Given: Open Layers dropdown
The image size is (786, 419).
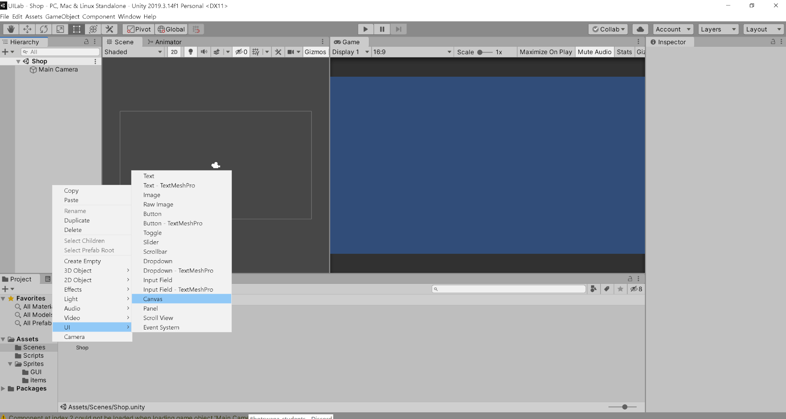Looking at the screenshot, I should (718, 29).
